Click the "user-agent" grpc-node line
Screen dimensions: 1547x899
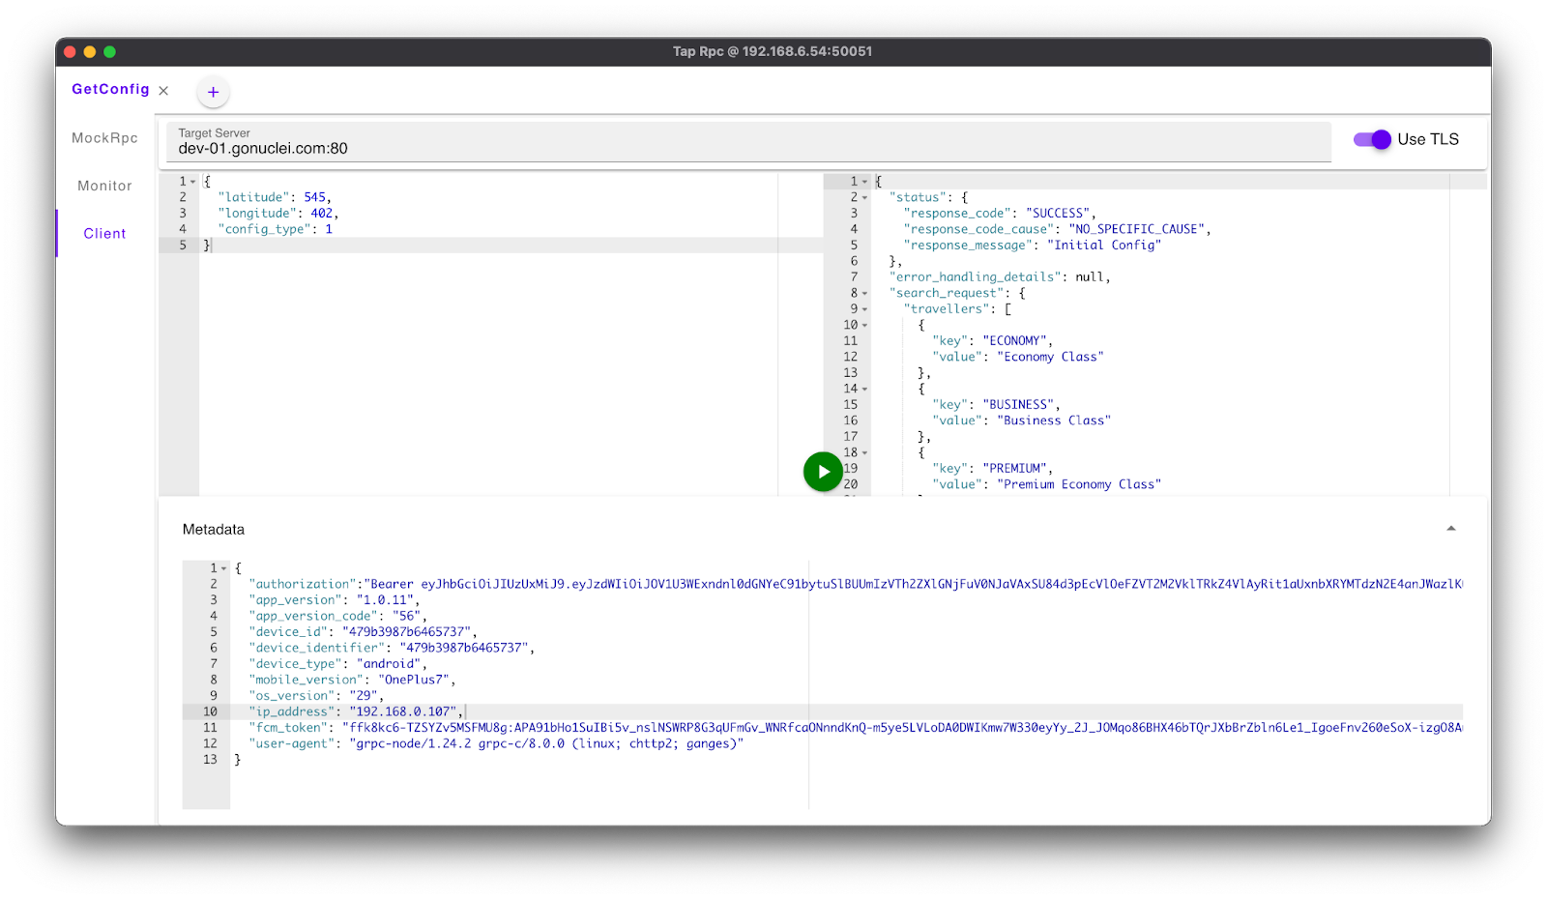coord(496,743)
